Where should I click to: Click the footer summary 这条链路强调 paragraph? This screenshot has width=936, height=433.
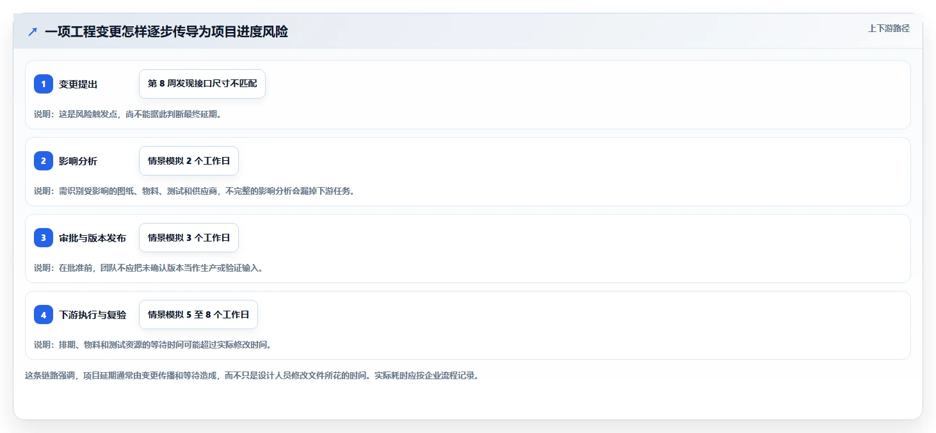[x=252, y=375]
